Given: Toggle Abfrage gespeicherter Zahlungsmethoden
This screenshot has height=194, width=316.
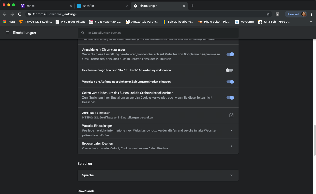Looking at the screenshot, I should pos(230,82).
